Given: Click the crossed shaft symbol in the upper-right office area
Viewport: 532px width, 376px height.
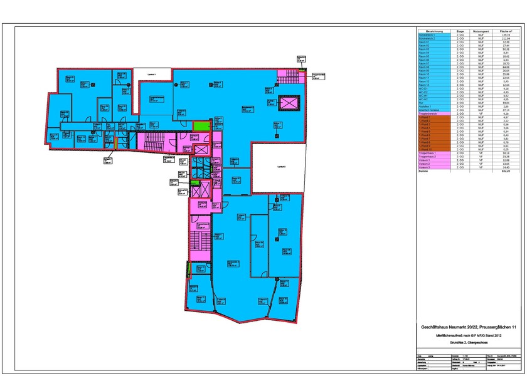Looking at the screenshot, I should [290, 102].
